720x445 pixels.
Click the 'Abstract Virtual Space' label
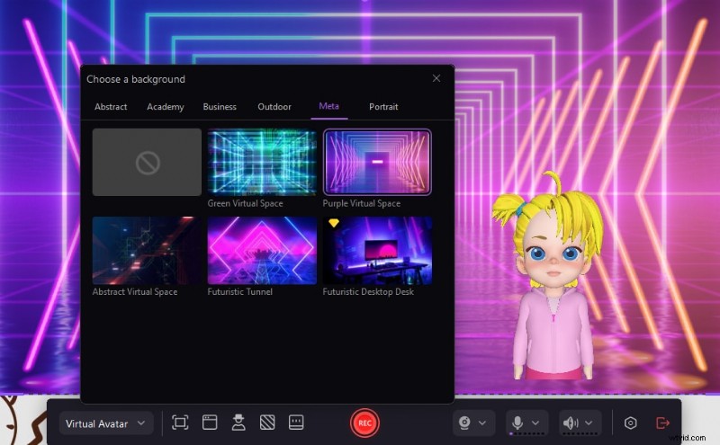(x=134, y=292)
